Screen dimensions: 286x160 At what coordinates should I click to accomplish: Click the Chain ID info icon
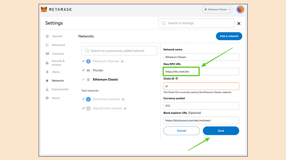[177, 79]
